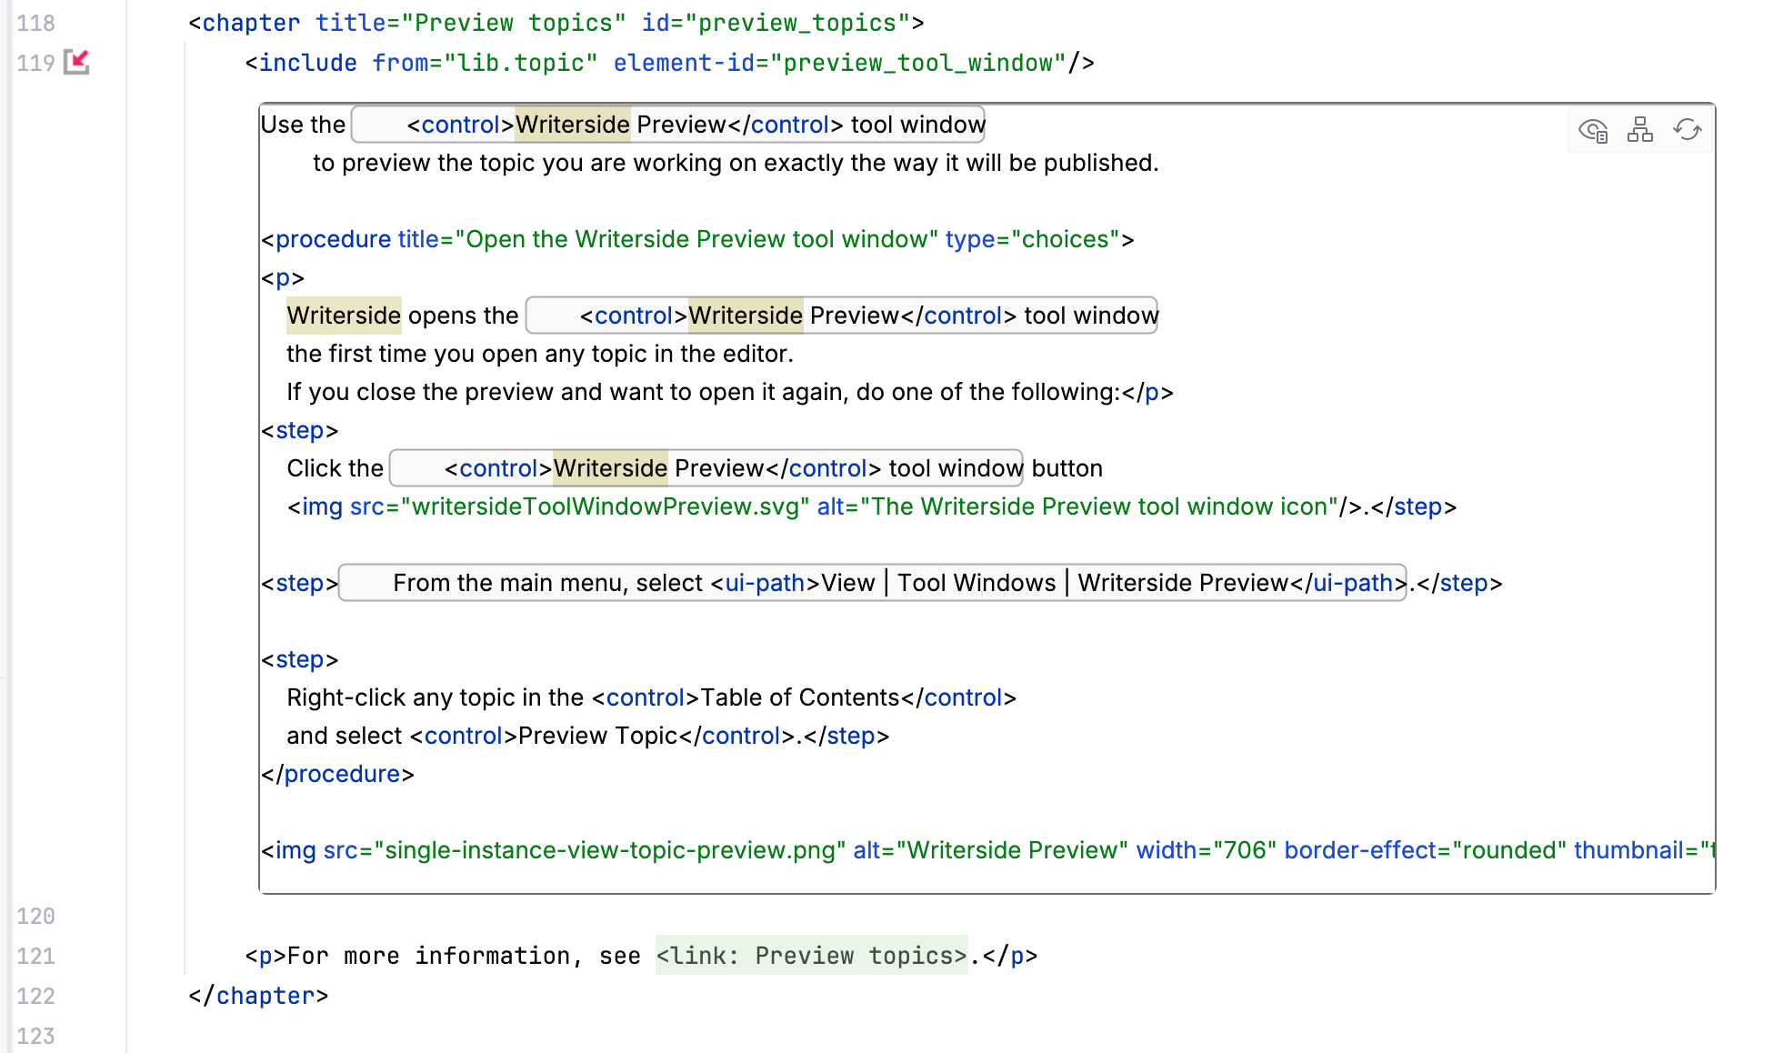This screenshot has height=1053, width=1773.
Task: Click "For more information, see" text on line 121
Action: 464,956
